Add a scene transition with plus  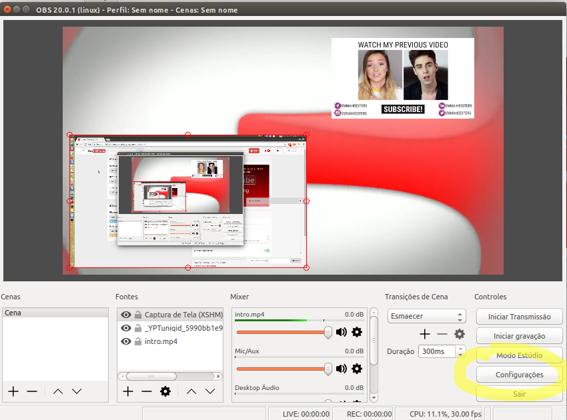pos(425,334)
